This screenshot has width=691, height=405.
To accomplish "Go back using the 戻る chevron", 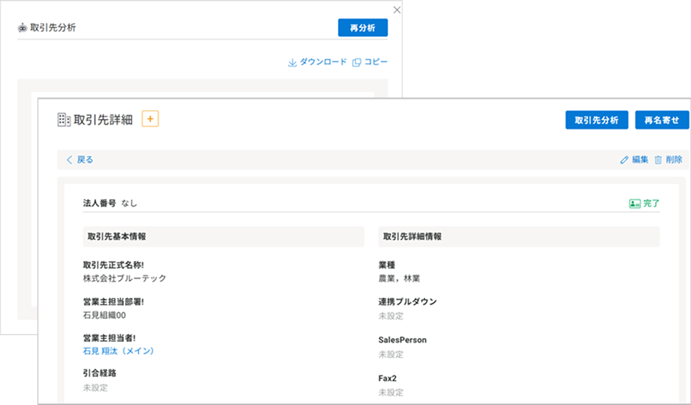I will [70, 160].
